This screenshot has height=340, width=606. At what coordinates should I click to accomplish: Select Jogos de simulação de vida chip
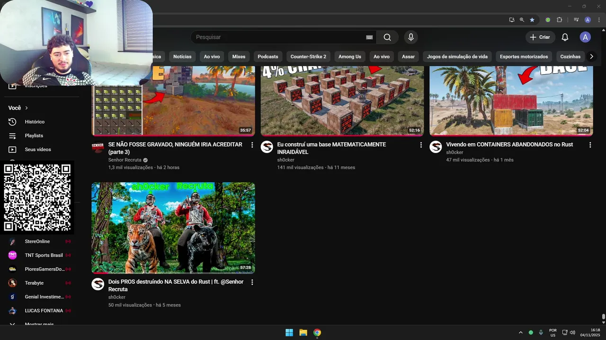[x=457, y=57]
